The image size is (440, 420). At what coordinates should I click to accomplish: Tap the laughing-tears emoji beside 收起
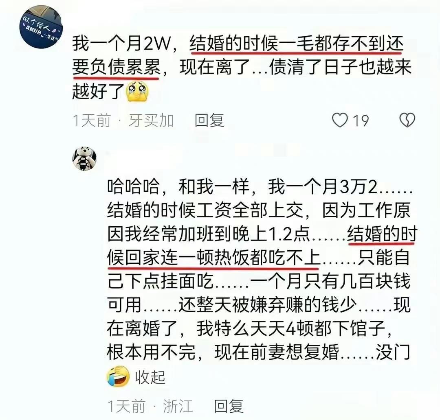[118, 376]
